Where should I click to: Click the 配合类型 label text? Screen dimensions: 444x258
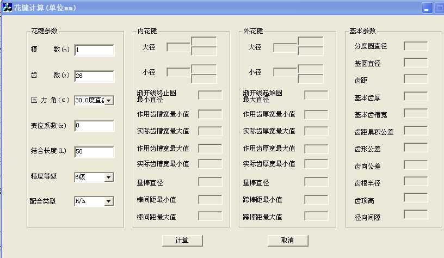click(x=42, y=201)
